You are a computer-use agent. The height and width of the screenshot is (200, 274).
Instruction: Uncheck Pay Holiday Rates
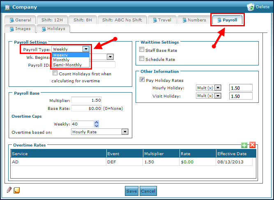coord(142,80)
